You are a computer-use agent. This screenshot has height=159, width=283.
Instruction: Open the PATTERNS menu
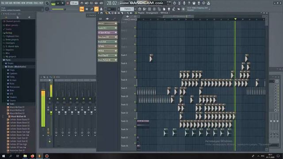pos(17,3)
